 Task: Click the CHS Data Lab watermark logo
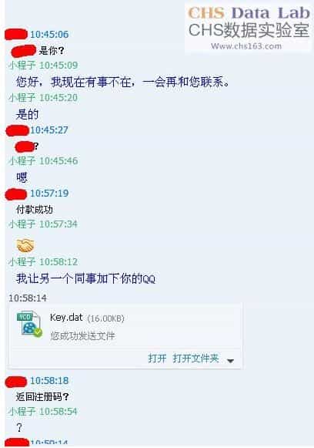[249, 25]
